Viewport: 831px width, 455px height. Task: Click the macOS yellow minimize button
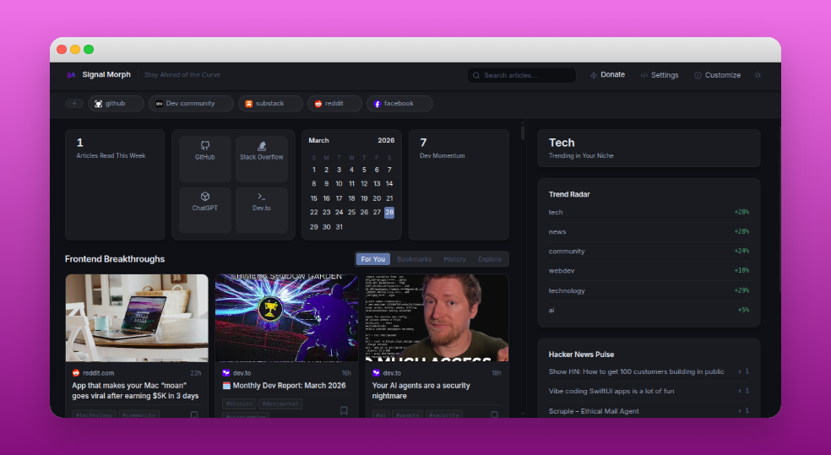coord(75,49)
